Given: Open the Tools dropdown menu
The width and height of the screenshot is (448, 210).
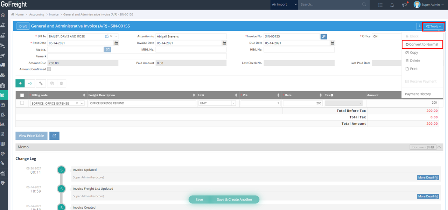Looking at the screenshot, I should [x=433, y=26].
